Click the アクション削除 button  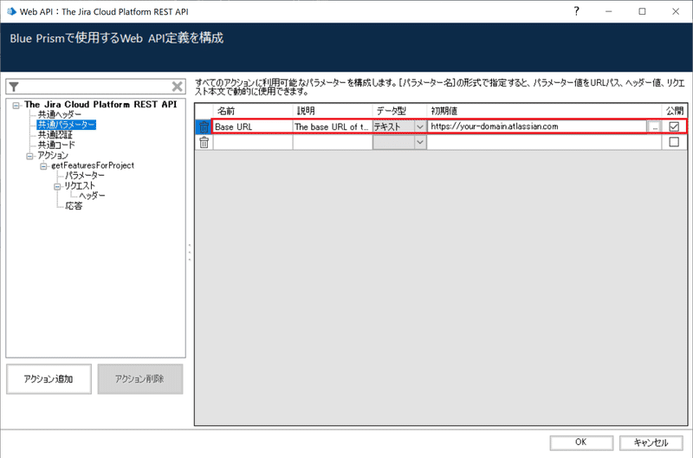140,379
